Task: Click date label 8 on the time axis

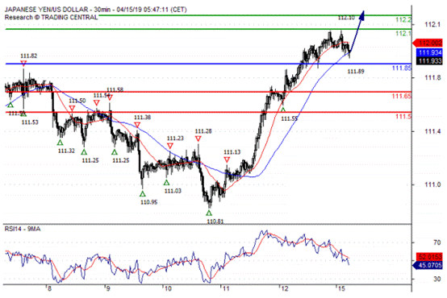Action: (x=49, y=289)
